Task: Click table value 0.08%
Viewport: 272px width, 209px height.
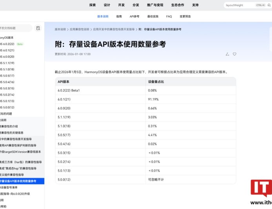Action: tap(152, 90)
